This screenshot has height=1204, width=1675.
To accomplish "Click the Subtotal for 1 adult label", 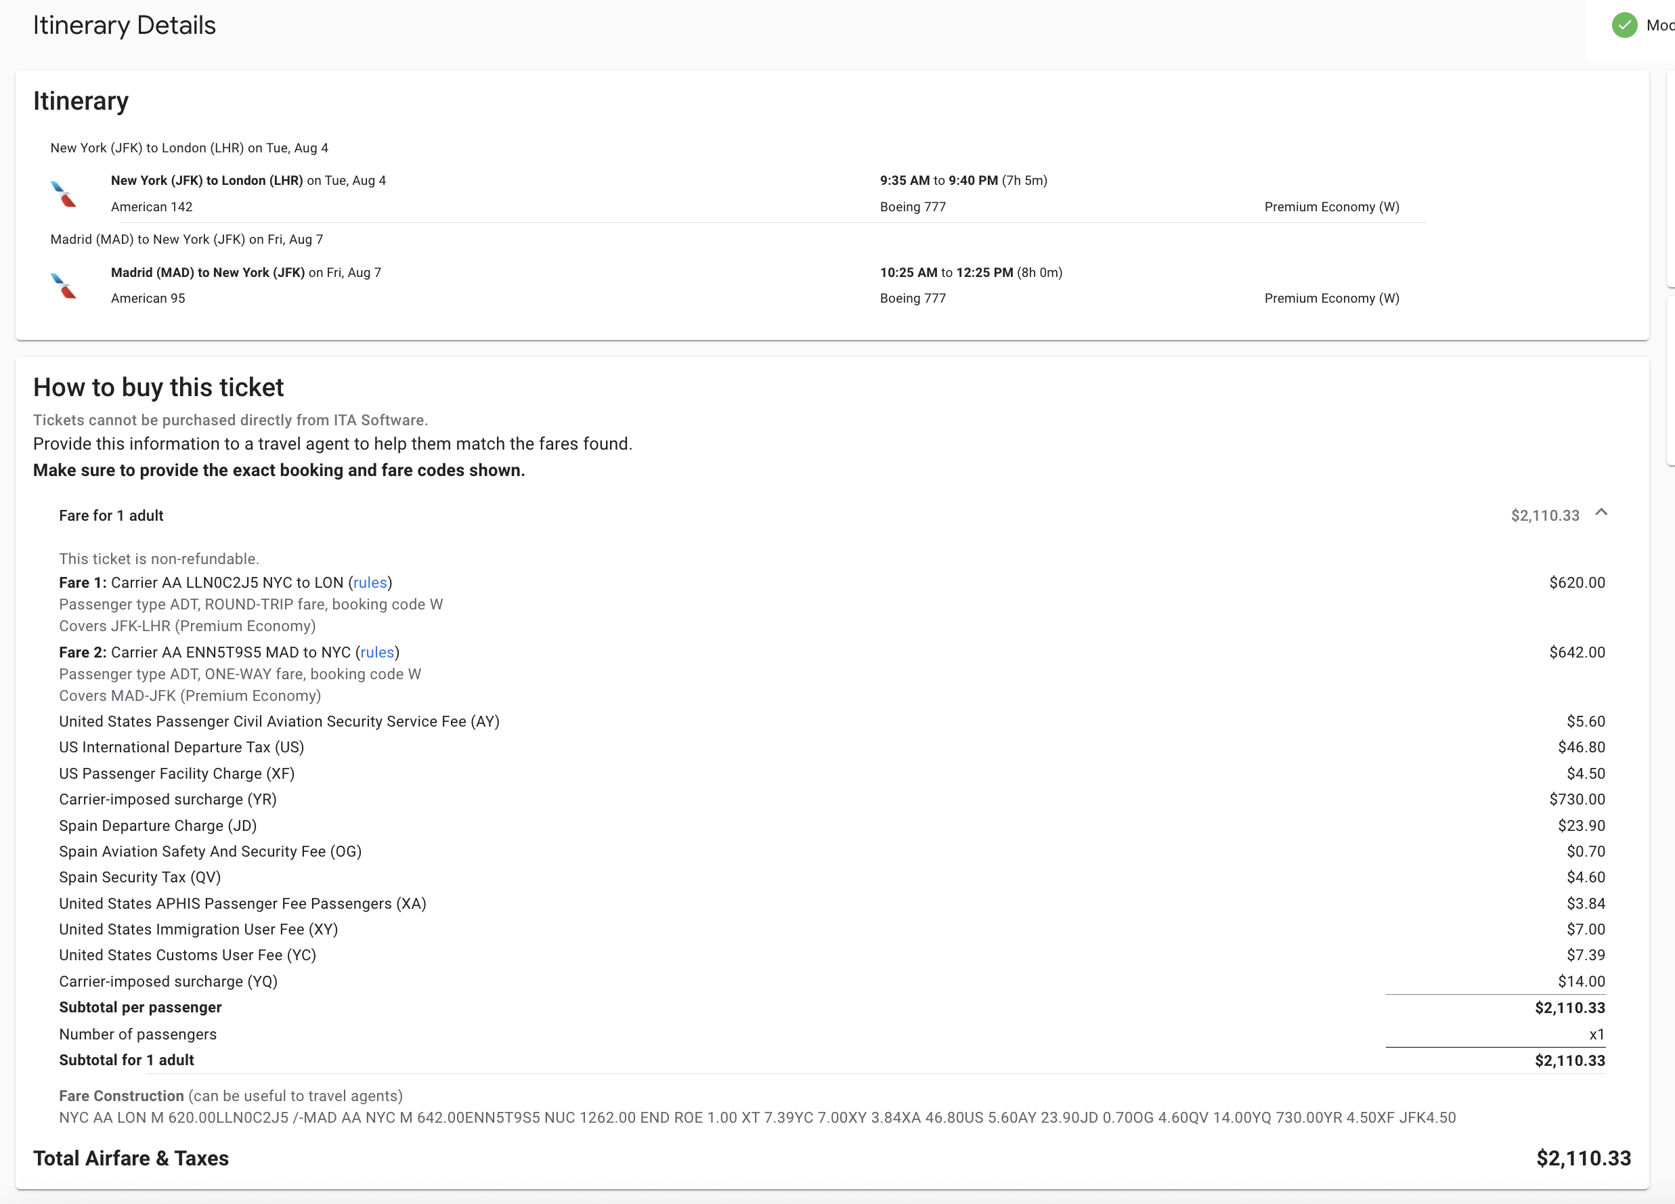I will 127,1060.
